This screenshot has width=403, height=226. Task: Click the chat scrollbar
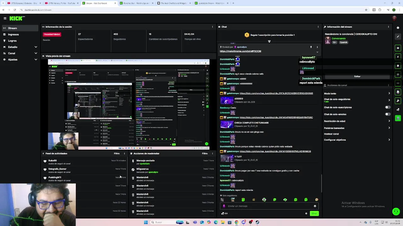point(321,184)
